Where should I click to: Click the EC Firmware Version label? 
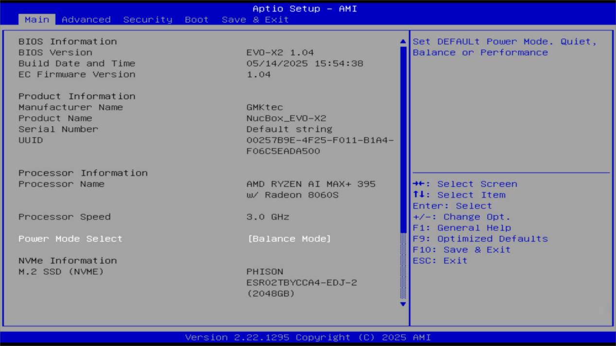tap(77, 74)
